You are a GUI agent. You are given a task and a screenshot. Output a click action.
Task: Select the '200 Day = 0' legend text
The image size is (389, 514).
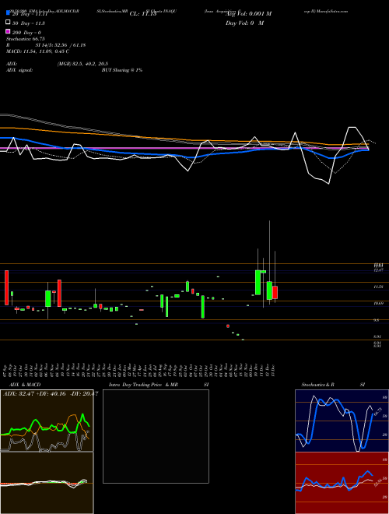26,33
